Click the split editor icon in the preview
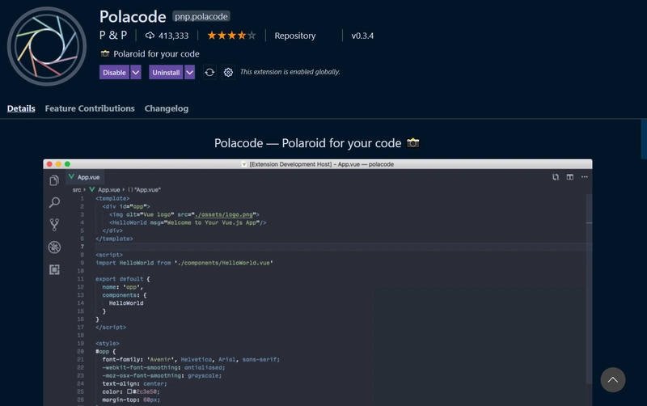 click(x=570, y=177)
